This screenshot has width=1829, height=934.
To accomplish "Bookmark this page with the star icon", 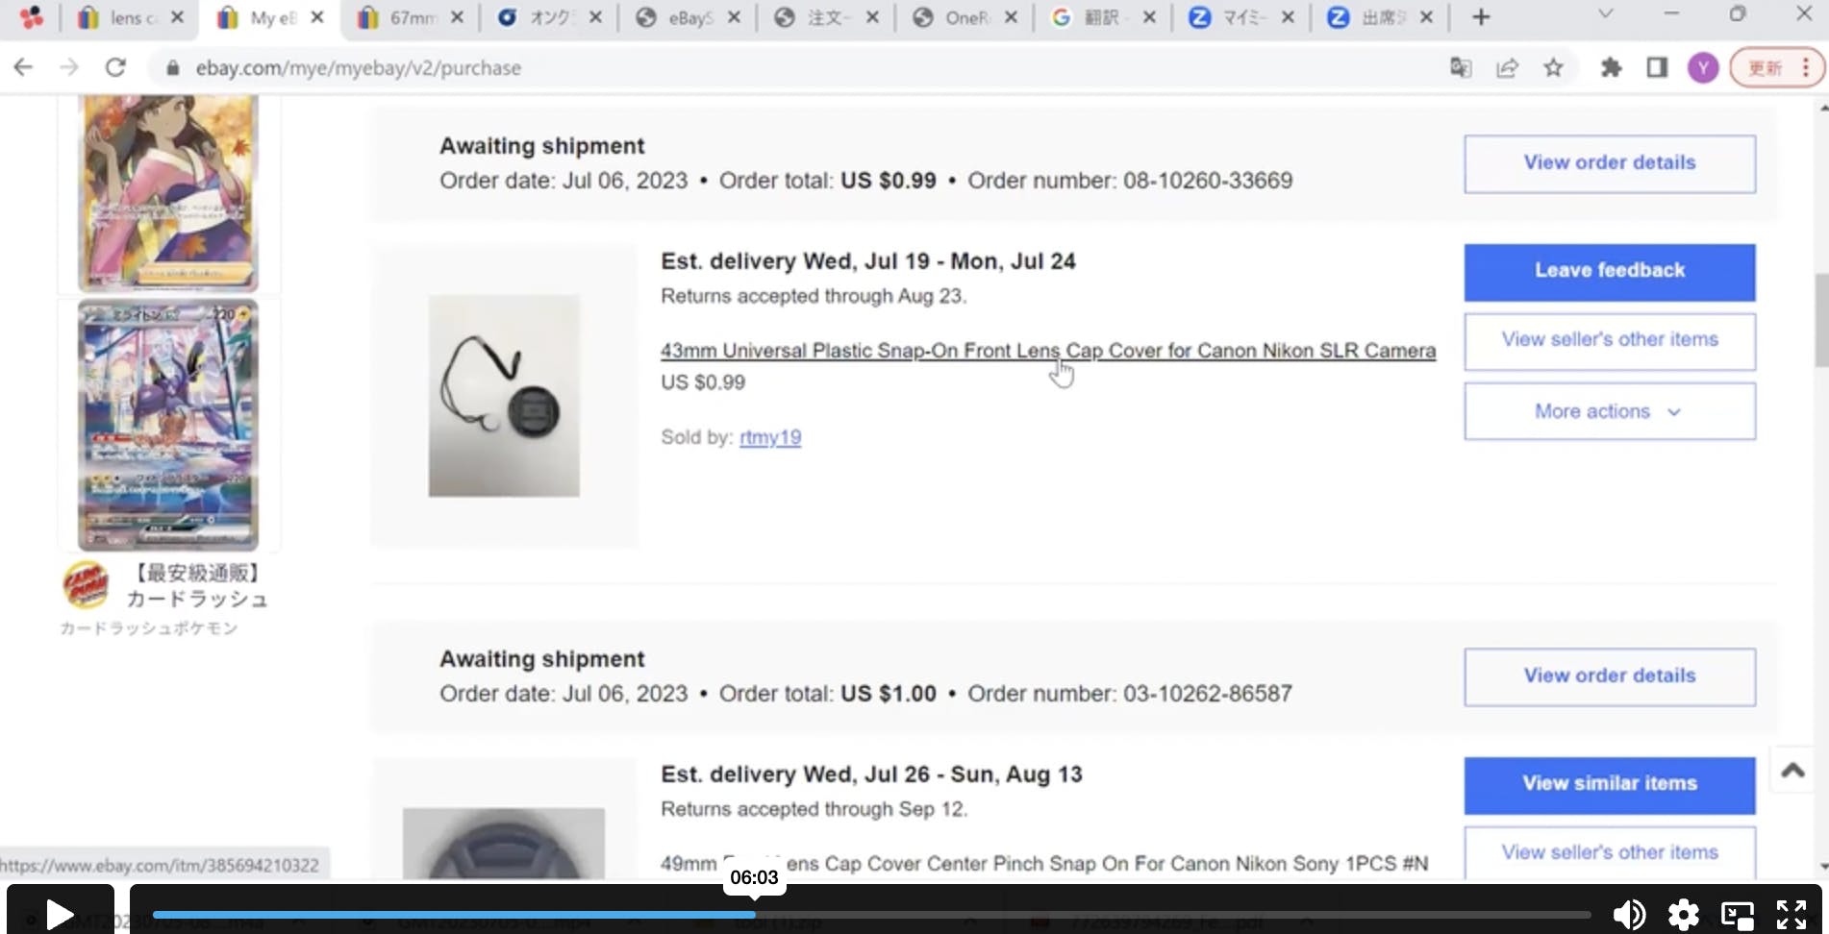I will (1553, 67).
